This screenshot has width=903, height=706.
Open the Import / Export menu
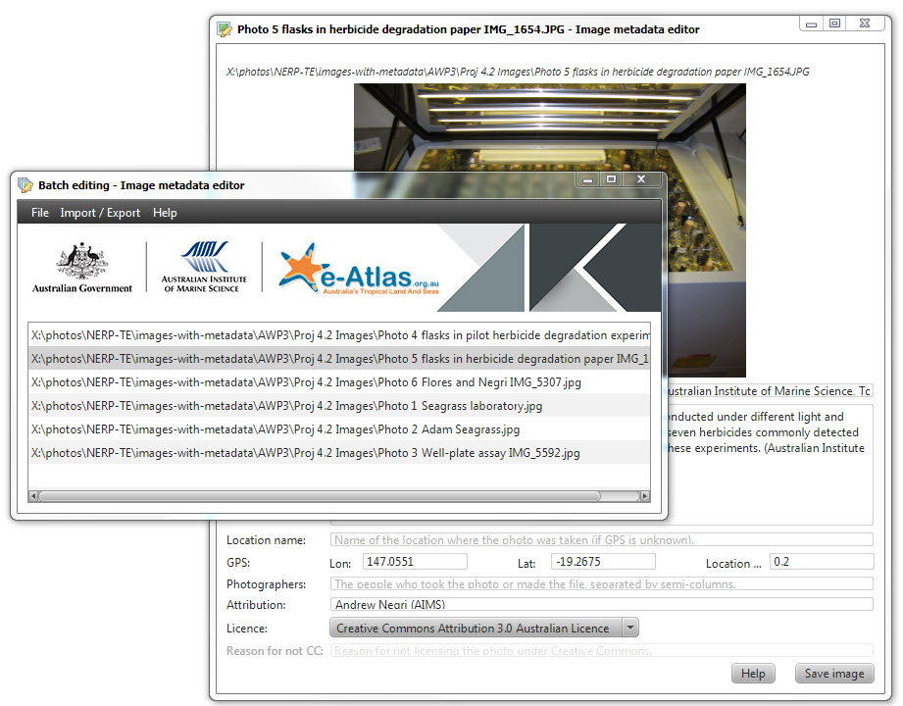[100, 213]
